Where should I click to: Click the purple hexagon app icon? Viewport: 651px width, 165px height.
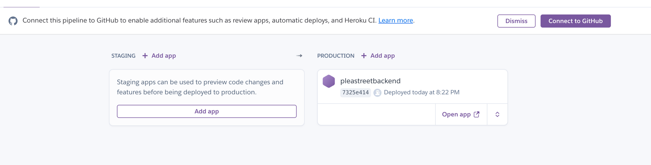click(329, 81)
